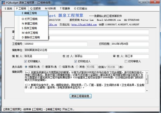Open the Q 定额库 menu
The width and height of the screenshot is (161, 113).
point(35,9)
